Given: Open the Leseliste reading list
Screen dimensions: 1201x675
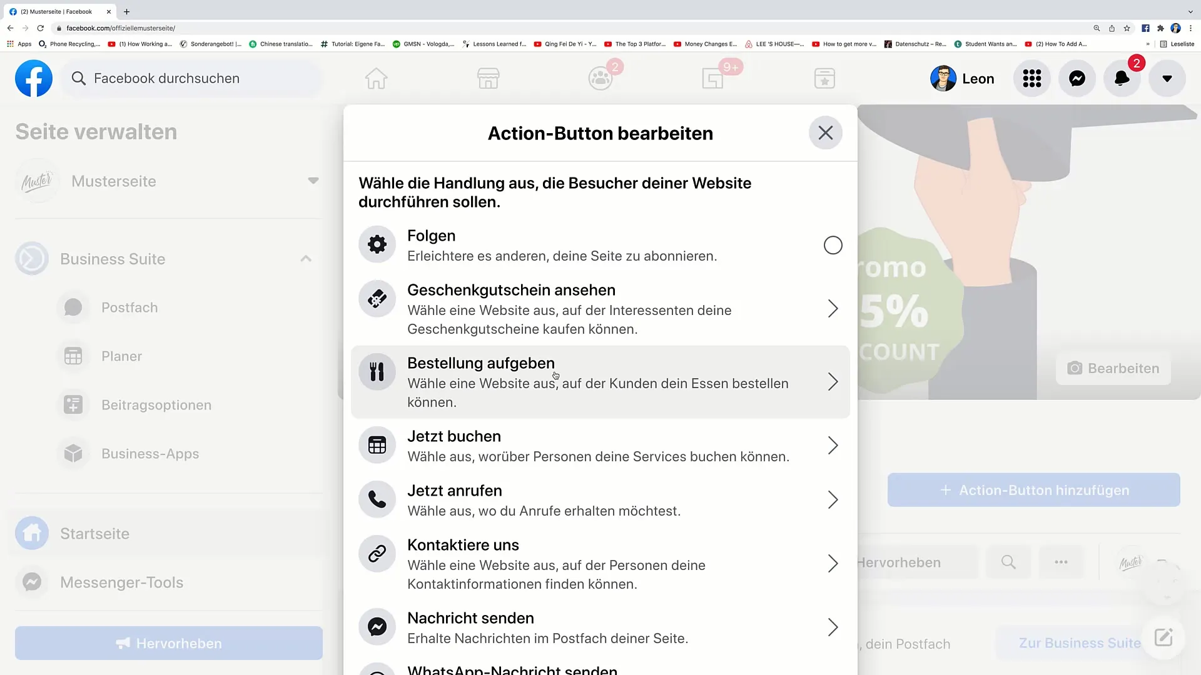Looking at the screenshot, I should pos(1177,44).
